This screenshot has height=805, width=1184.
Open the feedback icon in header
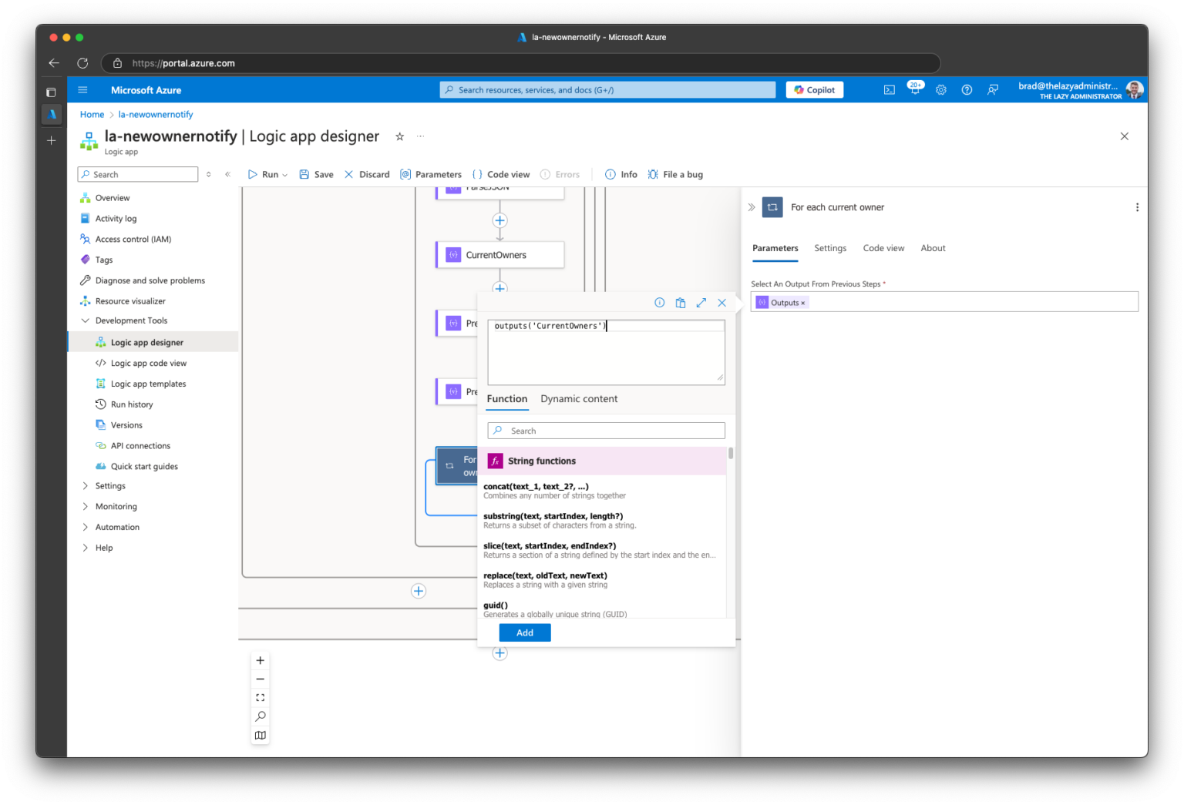click(993, 90)
